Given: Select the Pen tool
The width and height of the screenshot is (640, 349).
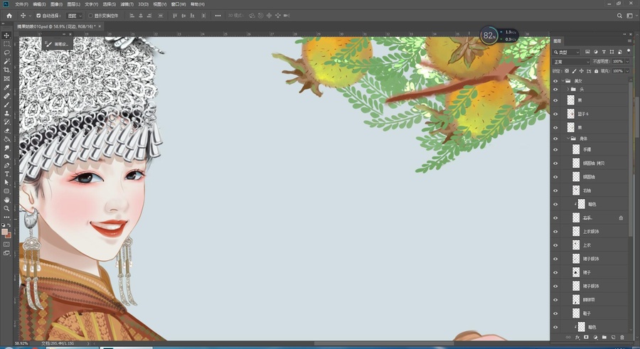Looking at the screenshot, I should [6, 166].
